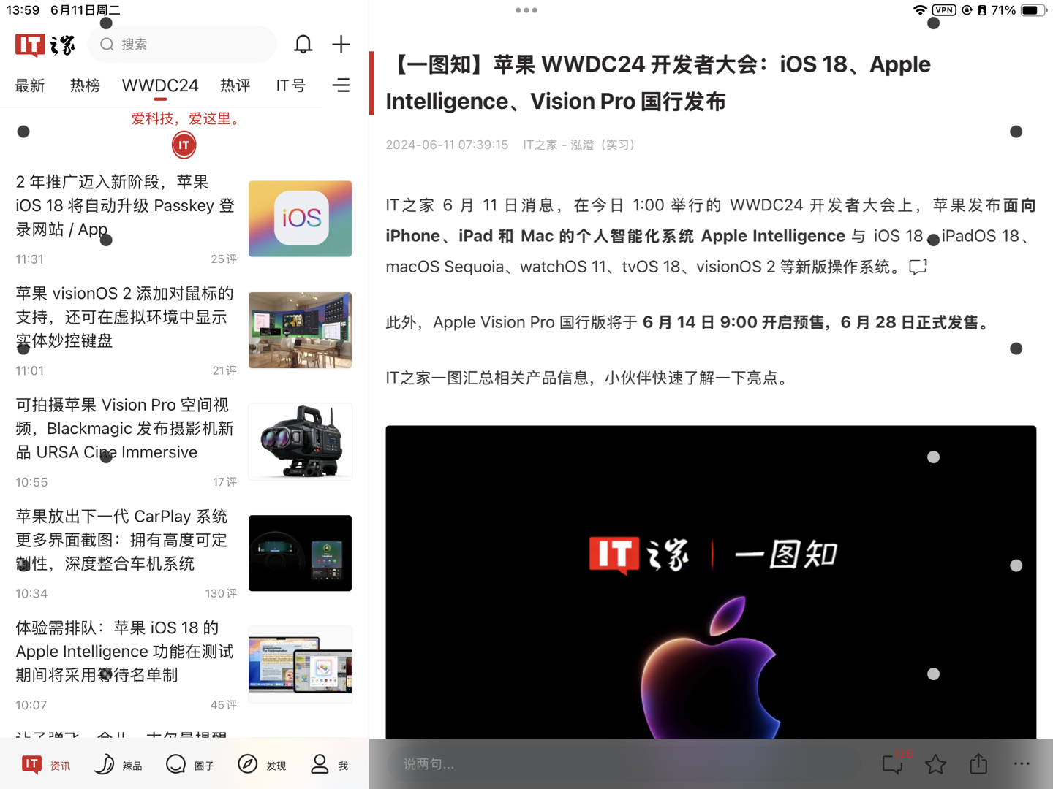Open more options via the ellipsis icon
Image resolution: width=1053 pixels, height=789 pixels.
click(x=1022, y=764)
